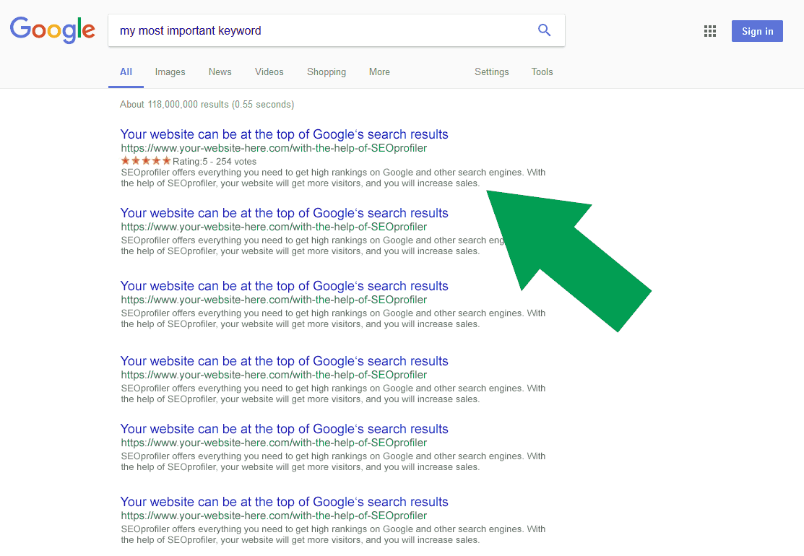
Task: Click the Google logo
Action: tap(52, 30)
